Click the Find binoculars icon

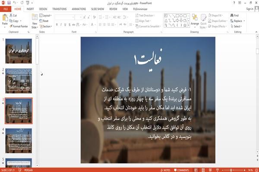point(232,16)
